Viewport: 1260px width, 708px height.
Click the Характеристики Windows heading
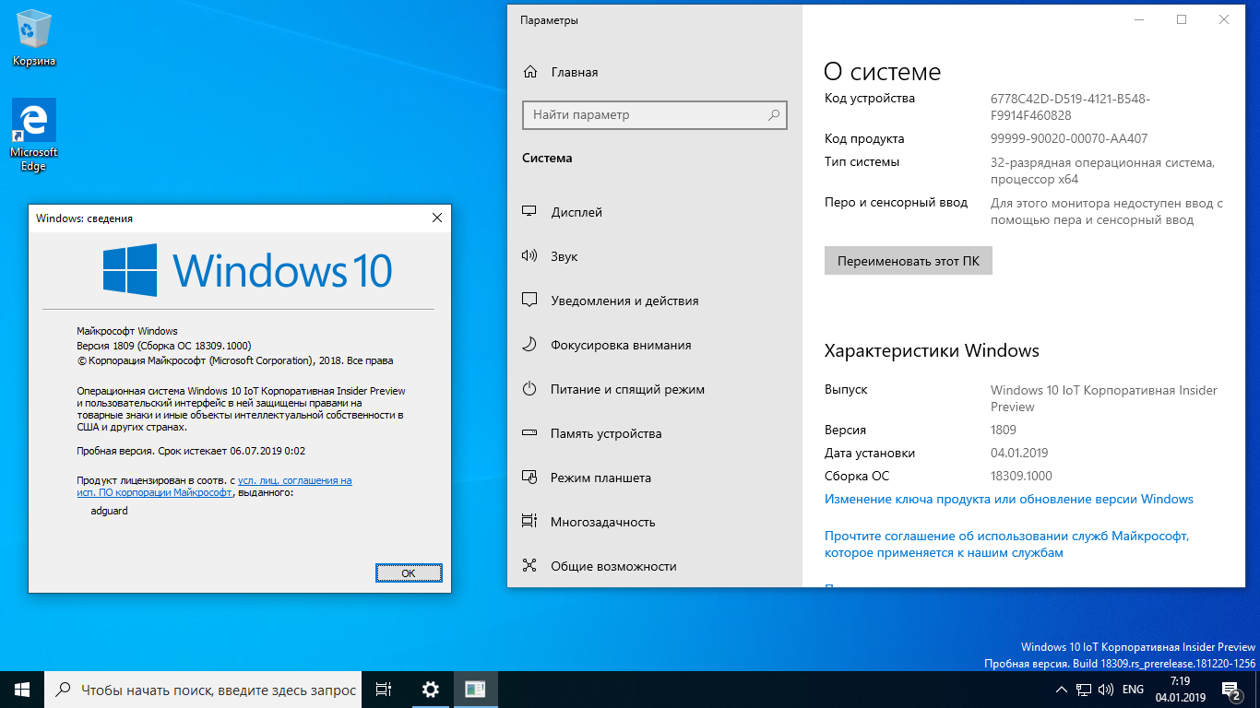pos(932,350)
